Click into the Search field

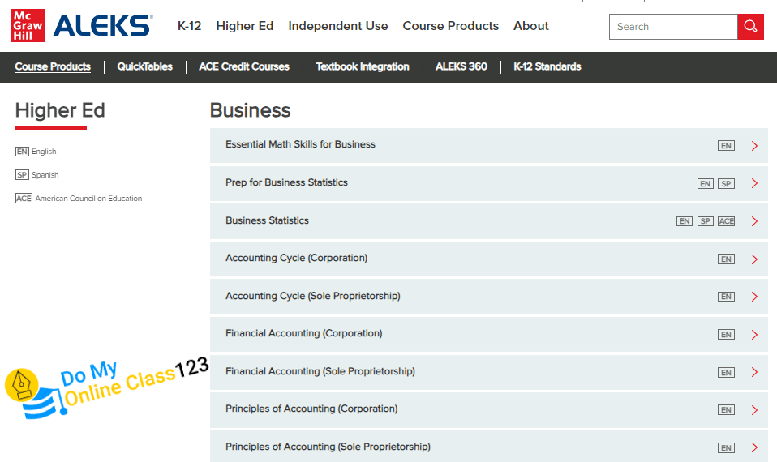tap(673, 26)
